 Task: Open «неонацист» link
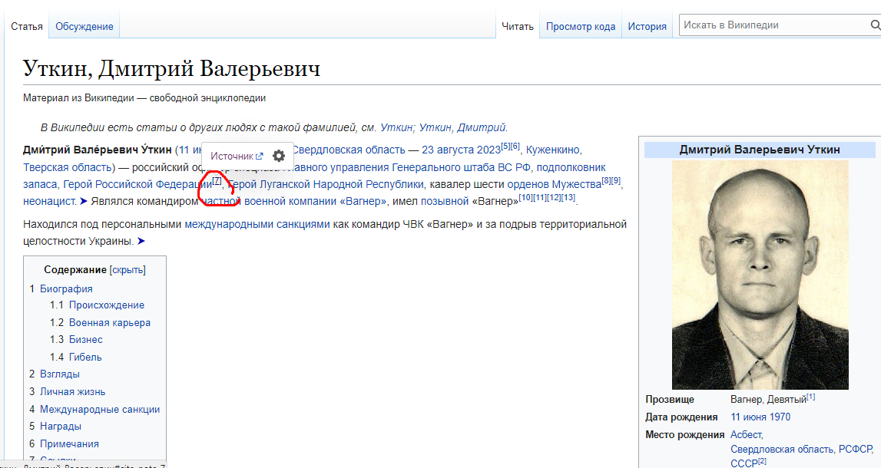[x=49, y=201]
